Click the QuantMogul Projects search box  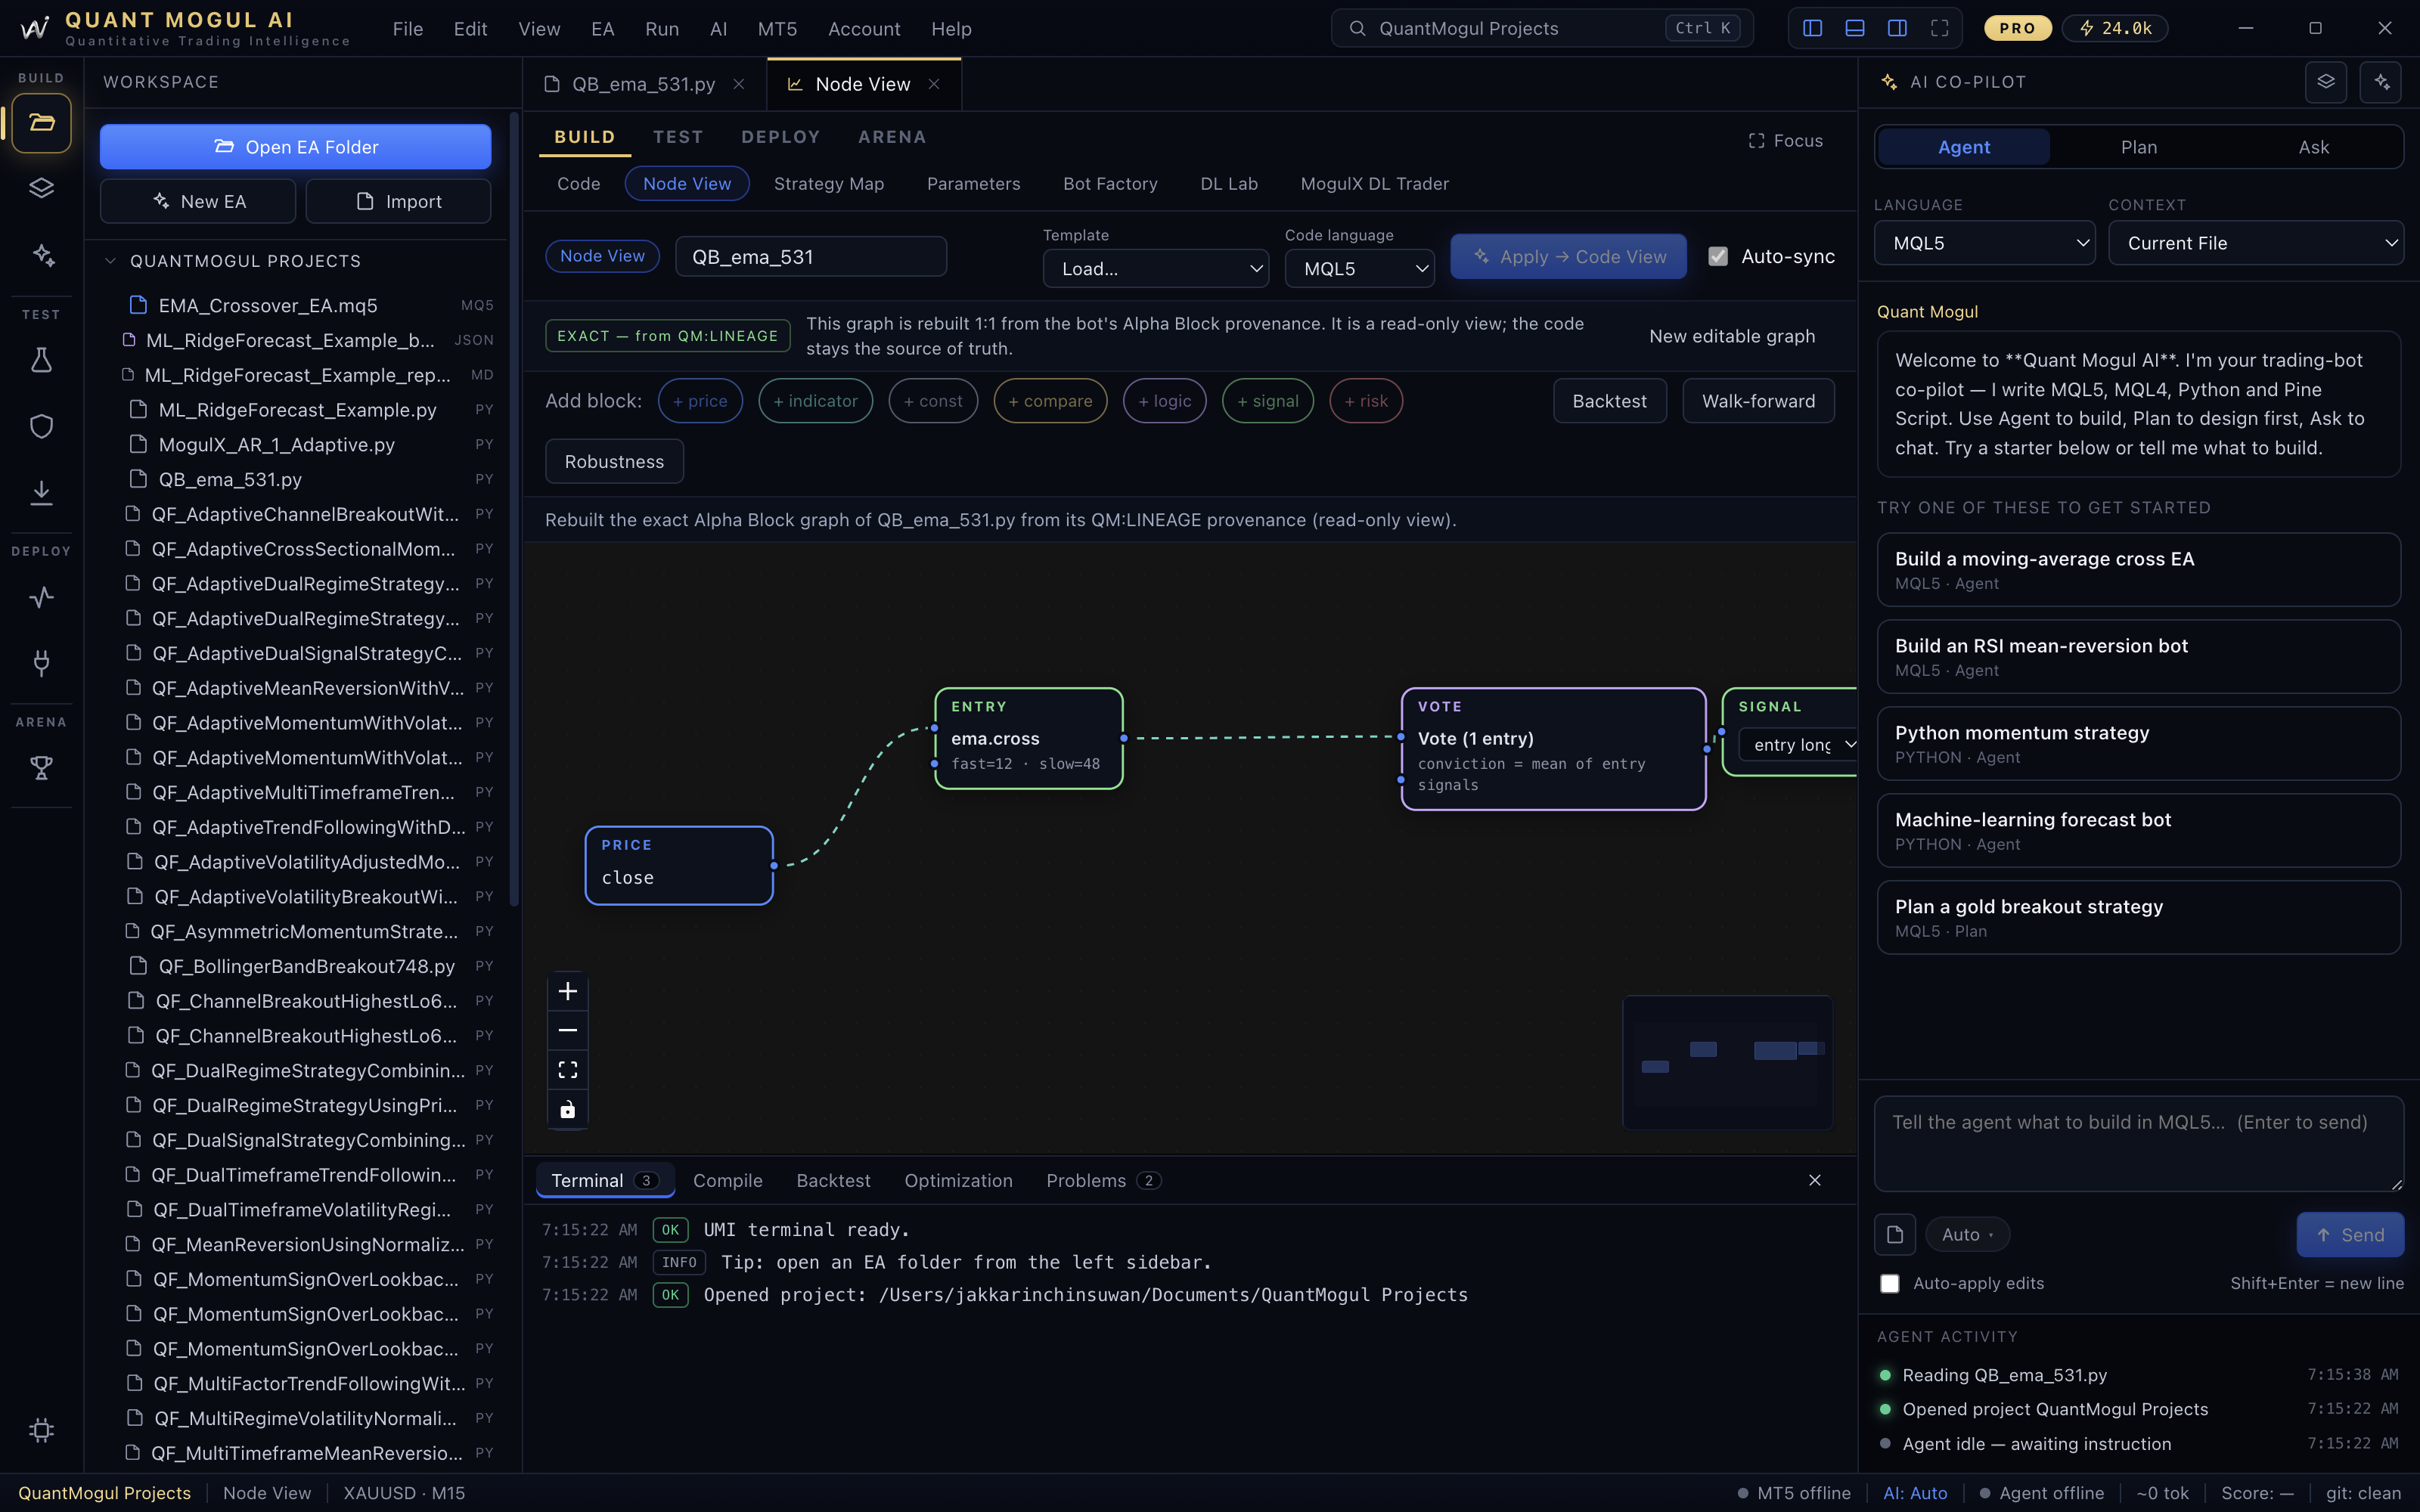pos(1542,28)
